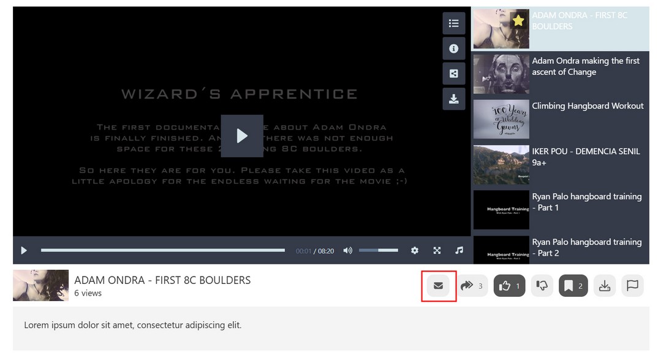Toggle the thumbs down dislike button
658x360 pixels.
click(542, 286)
